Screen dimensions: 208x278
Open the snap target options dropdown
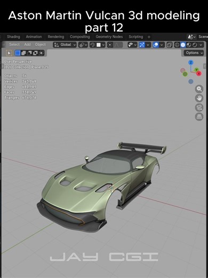point(101,45)
